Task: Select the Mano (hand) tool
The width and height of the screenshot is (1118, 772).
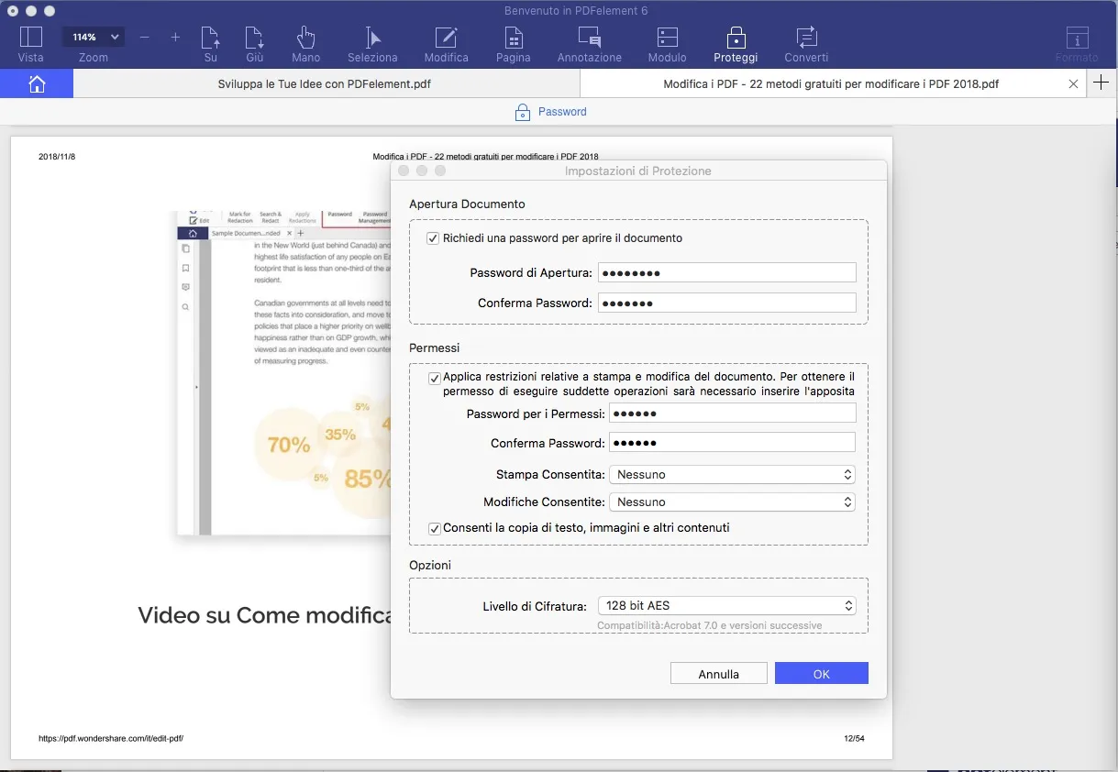Action: click(x=305, y=43)
